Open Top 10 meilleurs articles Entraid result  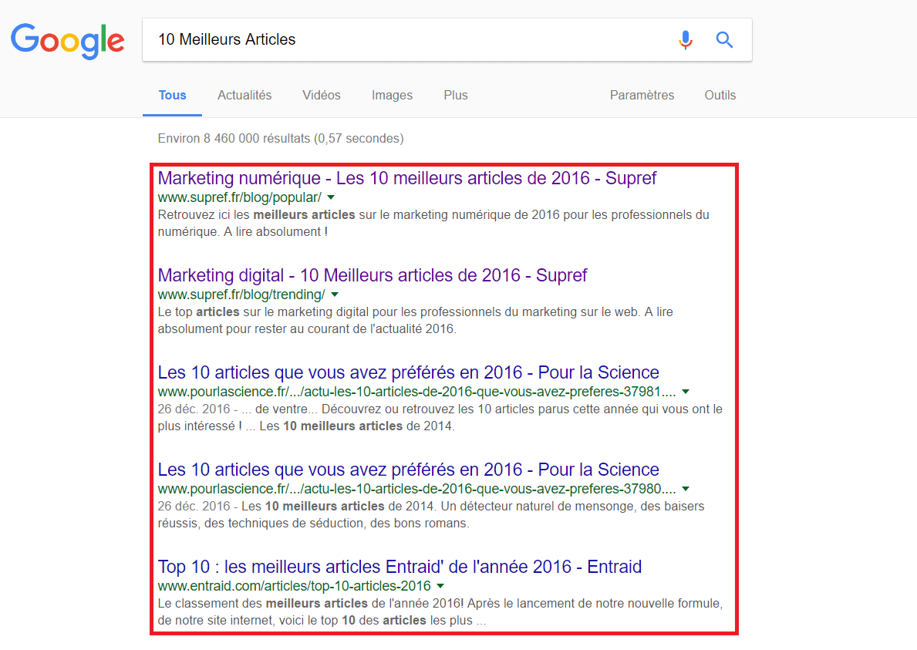tap(400, 566)
